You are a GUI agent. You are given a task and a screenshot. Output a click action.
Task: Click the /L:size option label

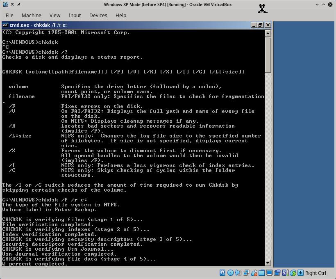tap(20, 136)
